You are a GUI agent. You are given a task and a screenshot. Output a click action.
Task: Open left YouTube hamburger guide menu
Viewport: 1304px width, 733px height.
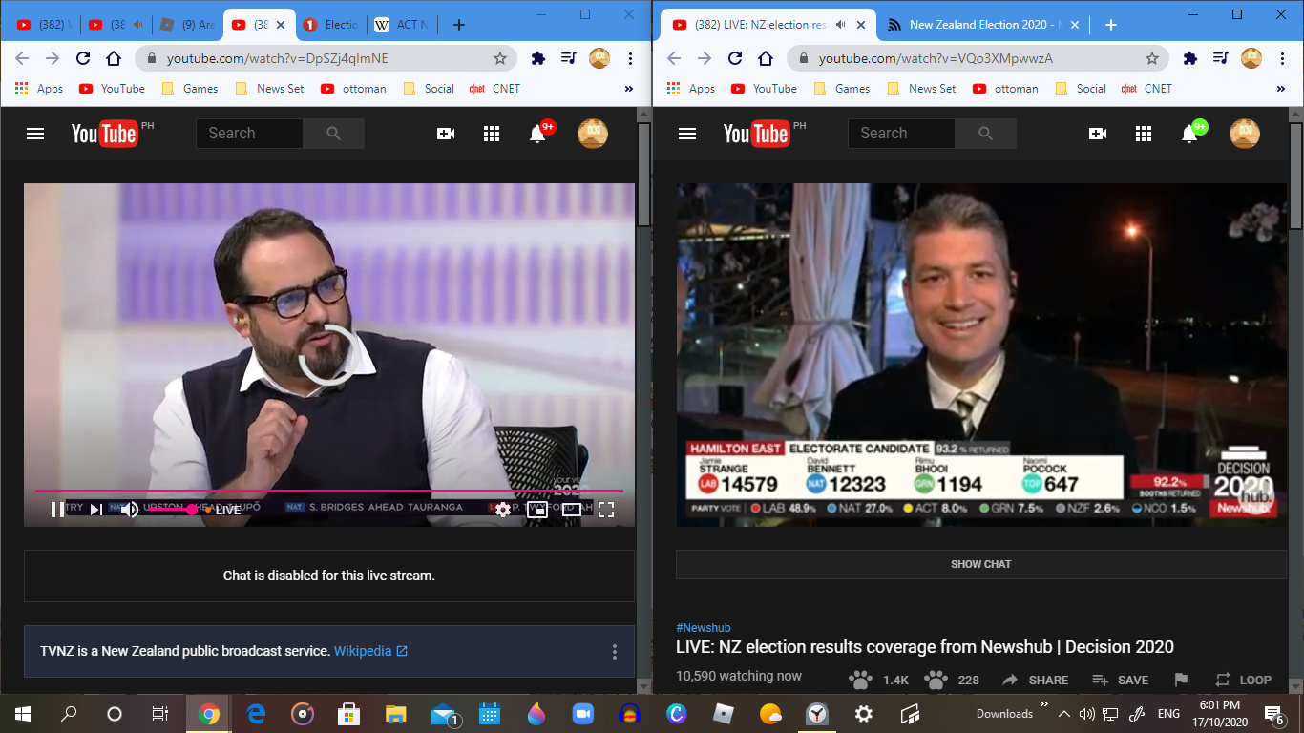tap(35, 134)
